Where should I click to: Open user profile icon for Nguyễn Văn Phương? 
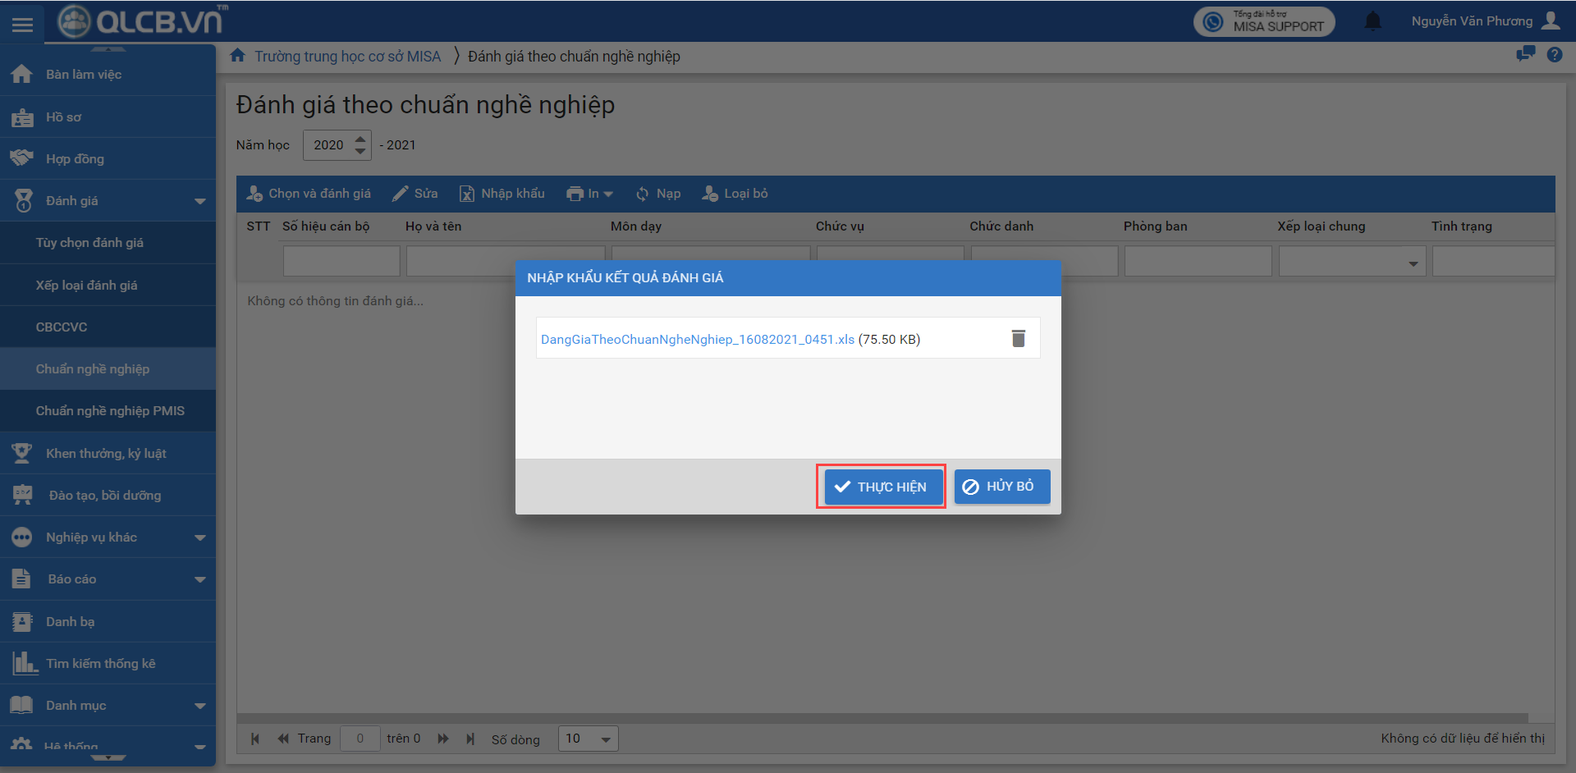coord(1551,21)
